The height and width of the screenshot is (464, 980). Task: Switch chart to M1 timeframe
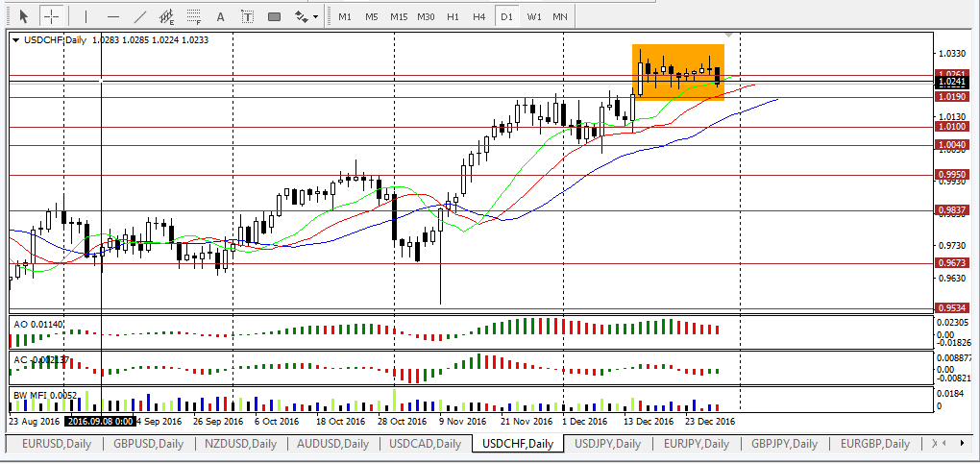(x=345, y=17)
